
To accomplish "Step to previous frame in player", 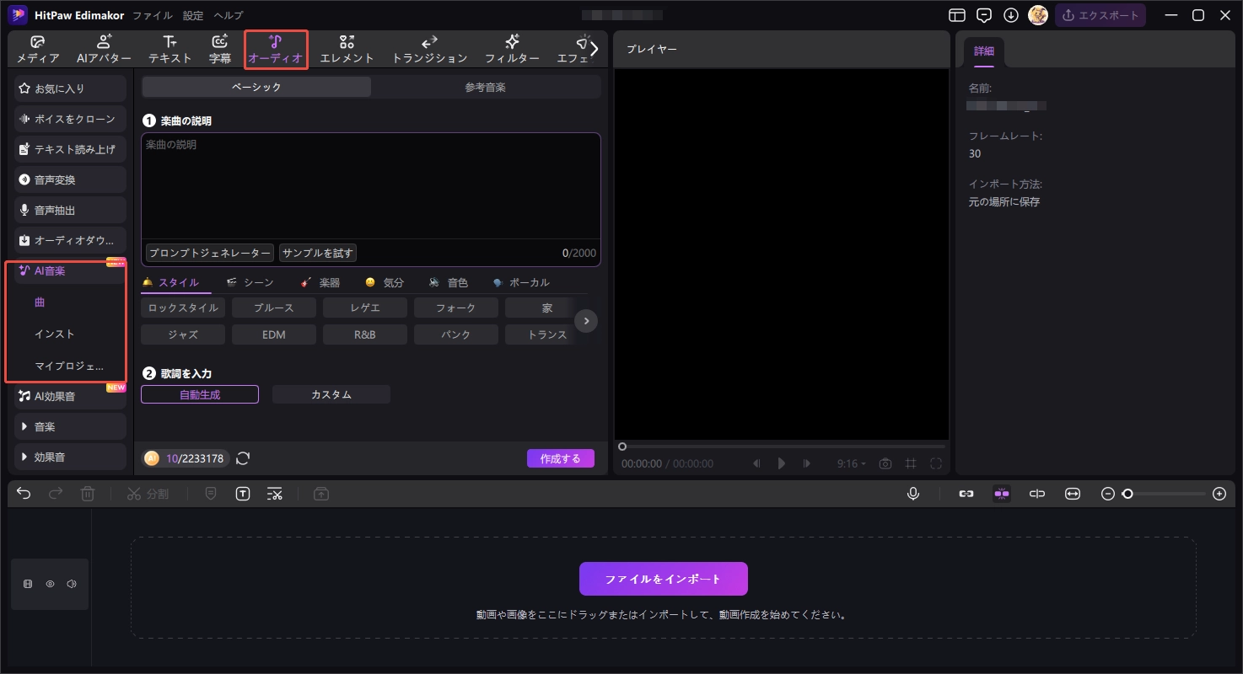I will click(756, 463).
